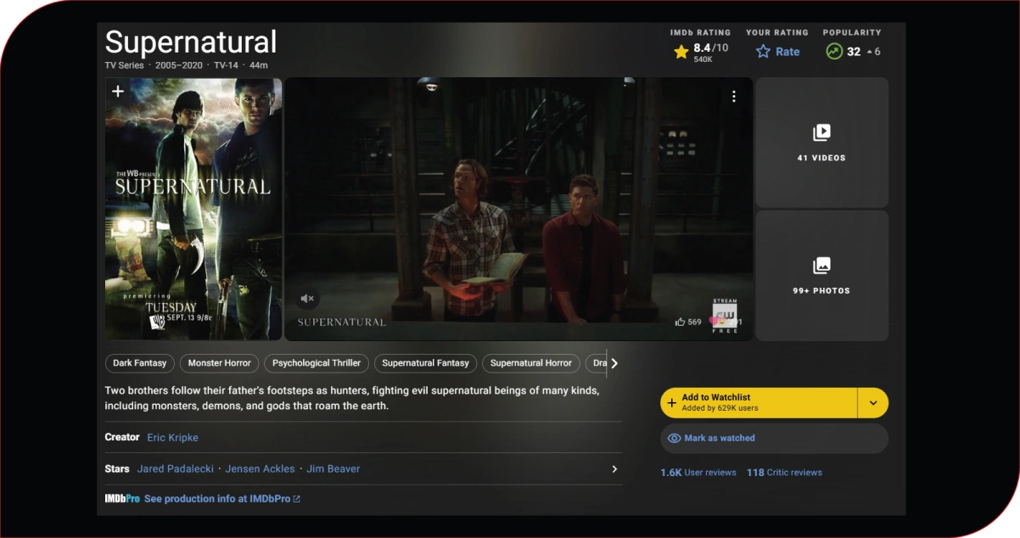Open the 118 Critic reviews link
Image resolution: width=1020 pixels, height=538 pixels.
coord(784,473)
